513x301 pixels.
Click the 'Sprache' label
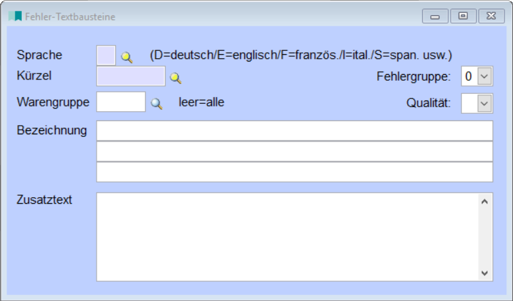(39, 55)
